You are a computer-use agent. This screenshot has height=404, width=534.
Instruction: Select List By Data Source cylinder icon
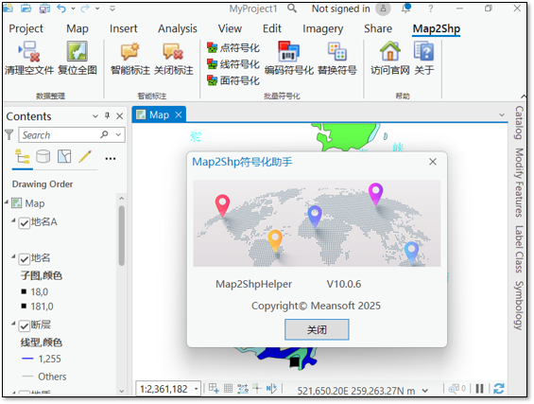43,157
